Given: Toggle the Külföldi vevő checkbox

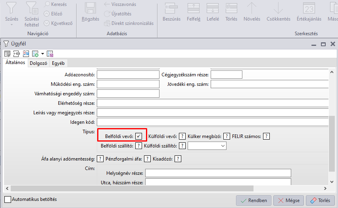Looking at the screenshot, I should click(182, 136).
